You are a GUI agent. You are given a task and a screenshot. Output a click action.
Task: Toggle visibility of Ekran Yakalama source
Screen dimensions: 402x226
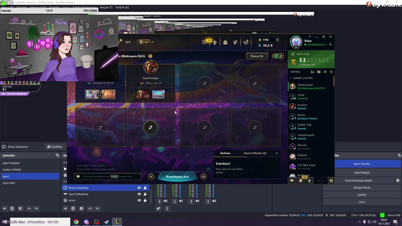[139, 188]
